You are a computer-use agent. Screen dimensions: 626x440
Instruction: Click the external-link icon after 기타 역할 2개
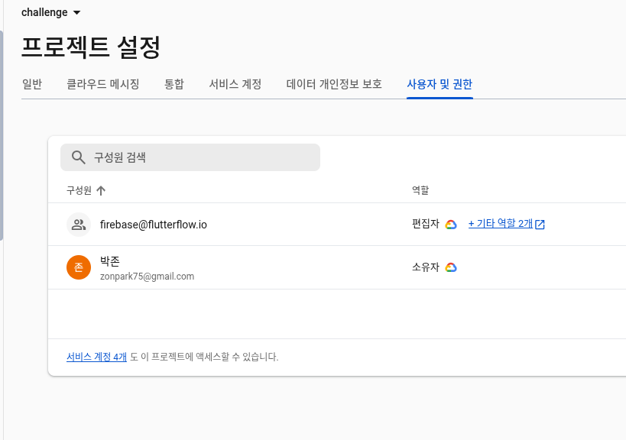coord(540,225)
